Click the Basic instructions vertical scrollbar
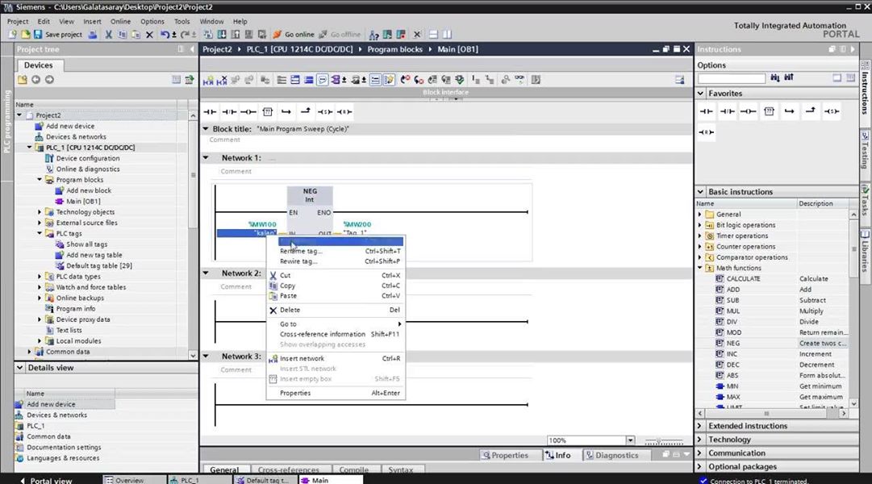 [x=853, y=309]
